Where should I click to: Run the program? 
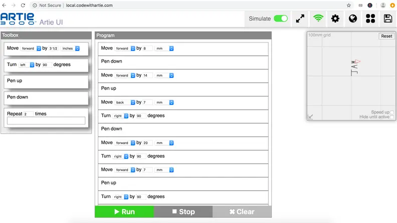point(124,211)
